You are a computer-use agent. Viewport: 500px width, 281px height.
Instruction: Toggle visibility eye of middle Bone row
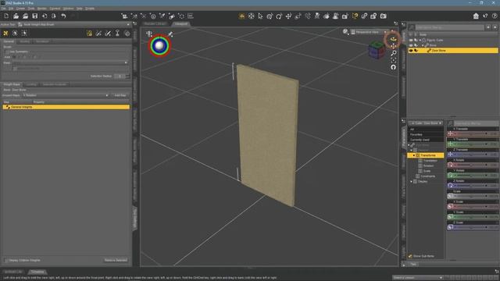(x=411, y=45)
